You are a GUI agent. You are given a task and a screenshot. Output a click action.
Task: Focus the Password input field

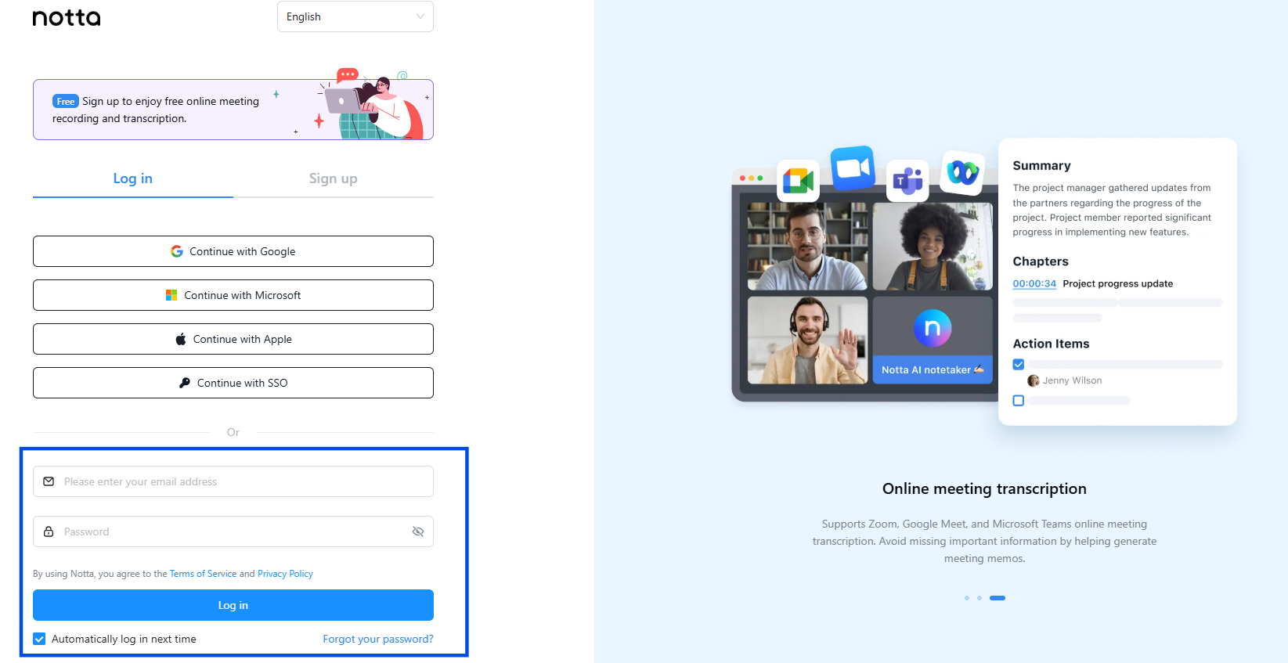point(233,531)
